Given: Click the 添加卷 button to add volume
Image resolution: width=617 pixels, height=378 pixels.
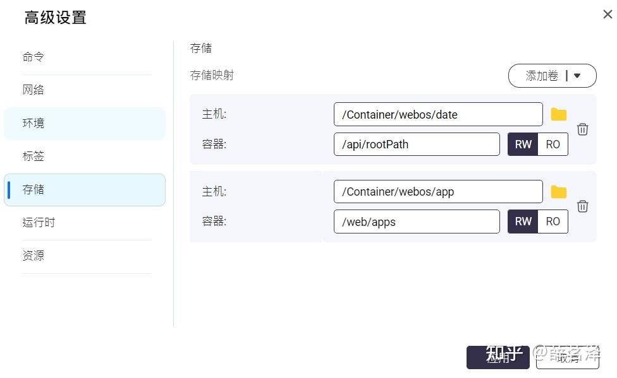Looking at the screenshot, I should coord(541,76).
